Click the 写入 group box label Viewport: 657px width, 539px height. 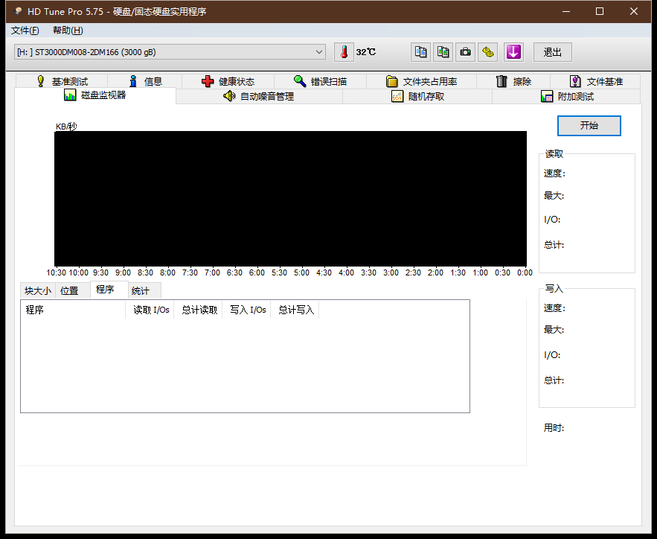tap(554, 288)
